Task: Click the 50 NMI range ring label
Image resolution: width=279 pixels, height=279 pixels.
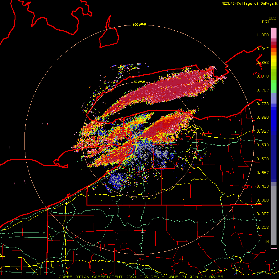Action: (139, 82)
